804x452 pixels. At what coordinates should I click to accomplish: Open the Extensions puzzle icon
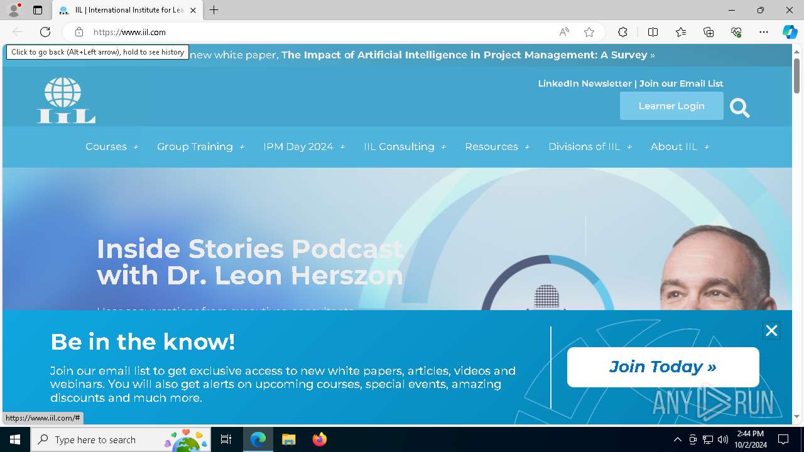tap(622, 32)
